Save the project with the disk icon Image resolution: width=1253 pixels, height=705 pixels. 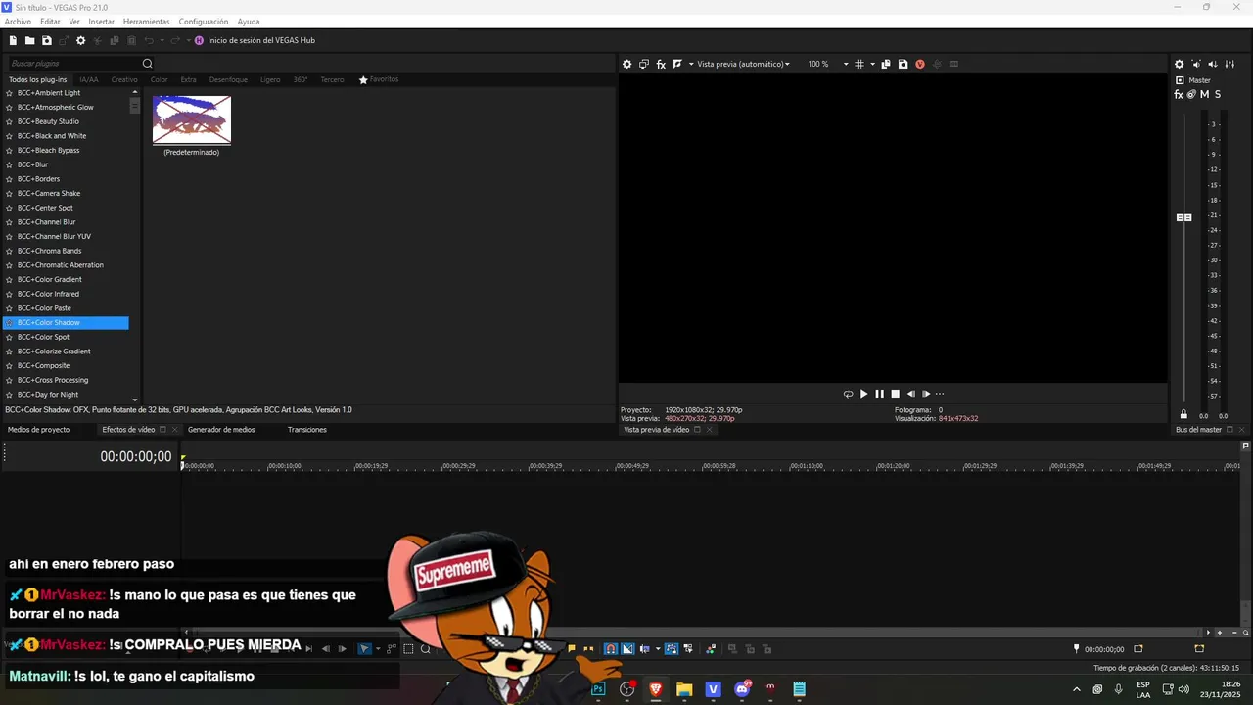[x=46, y=40]
